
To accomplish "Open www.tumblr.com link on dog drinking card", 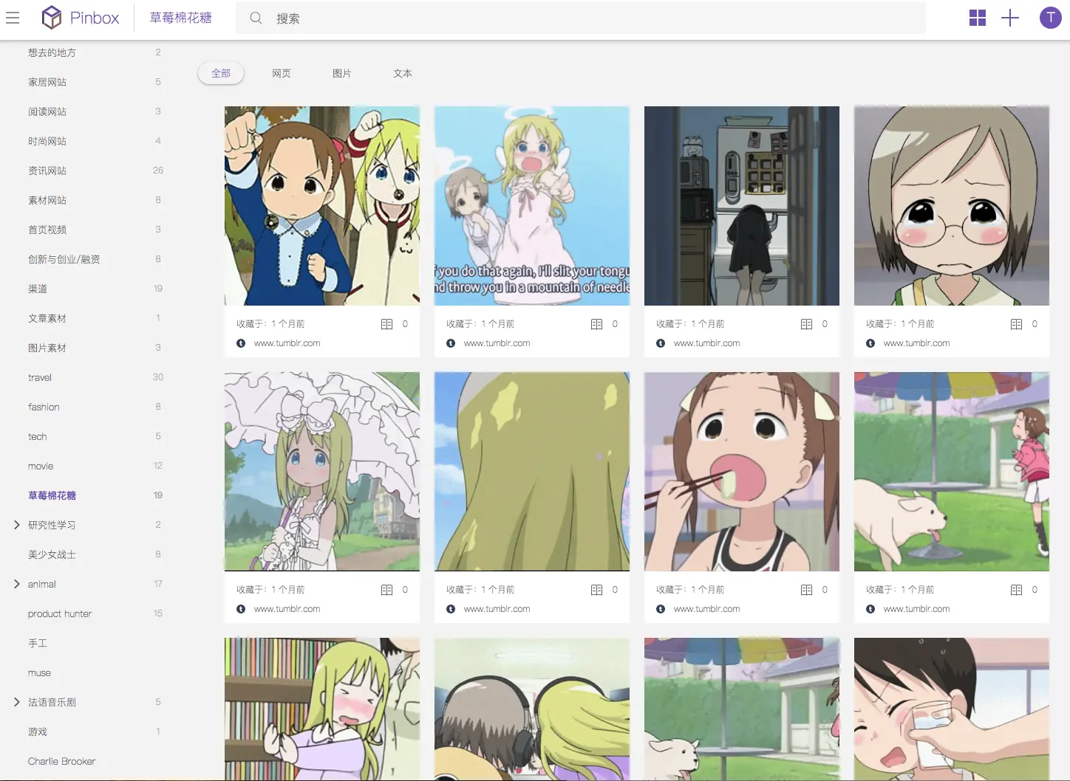I will pyautogui.click(x=916, y=609).
